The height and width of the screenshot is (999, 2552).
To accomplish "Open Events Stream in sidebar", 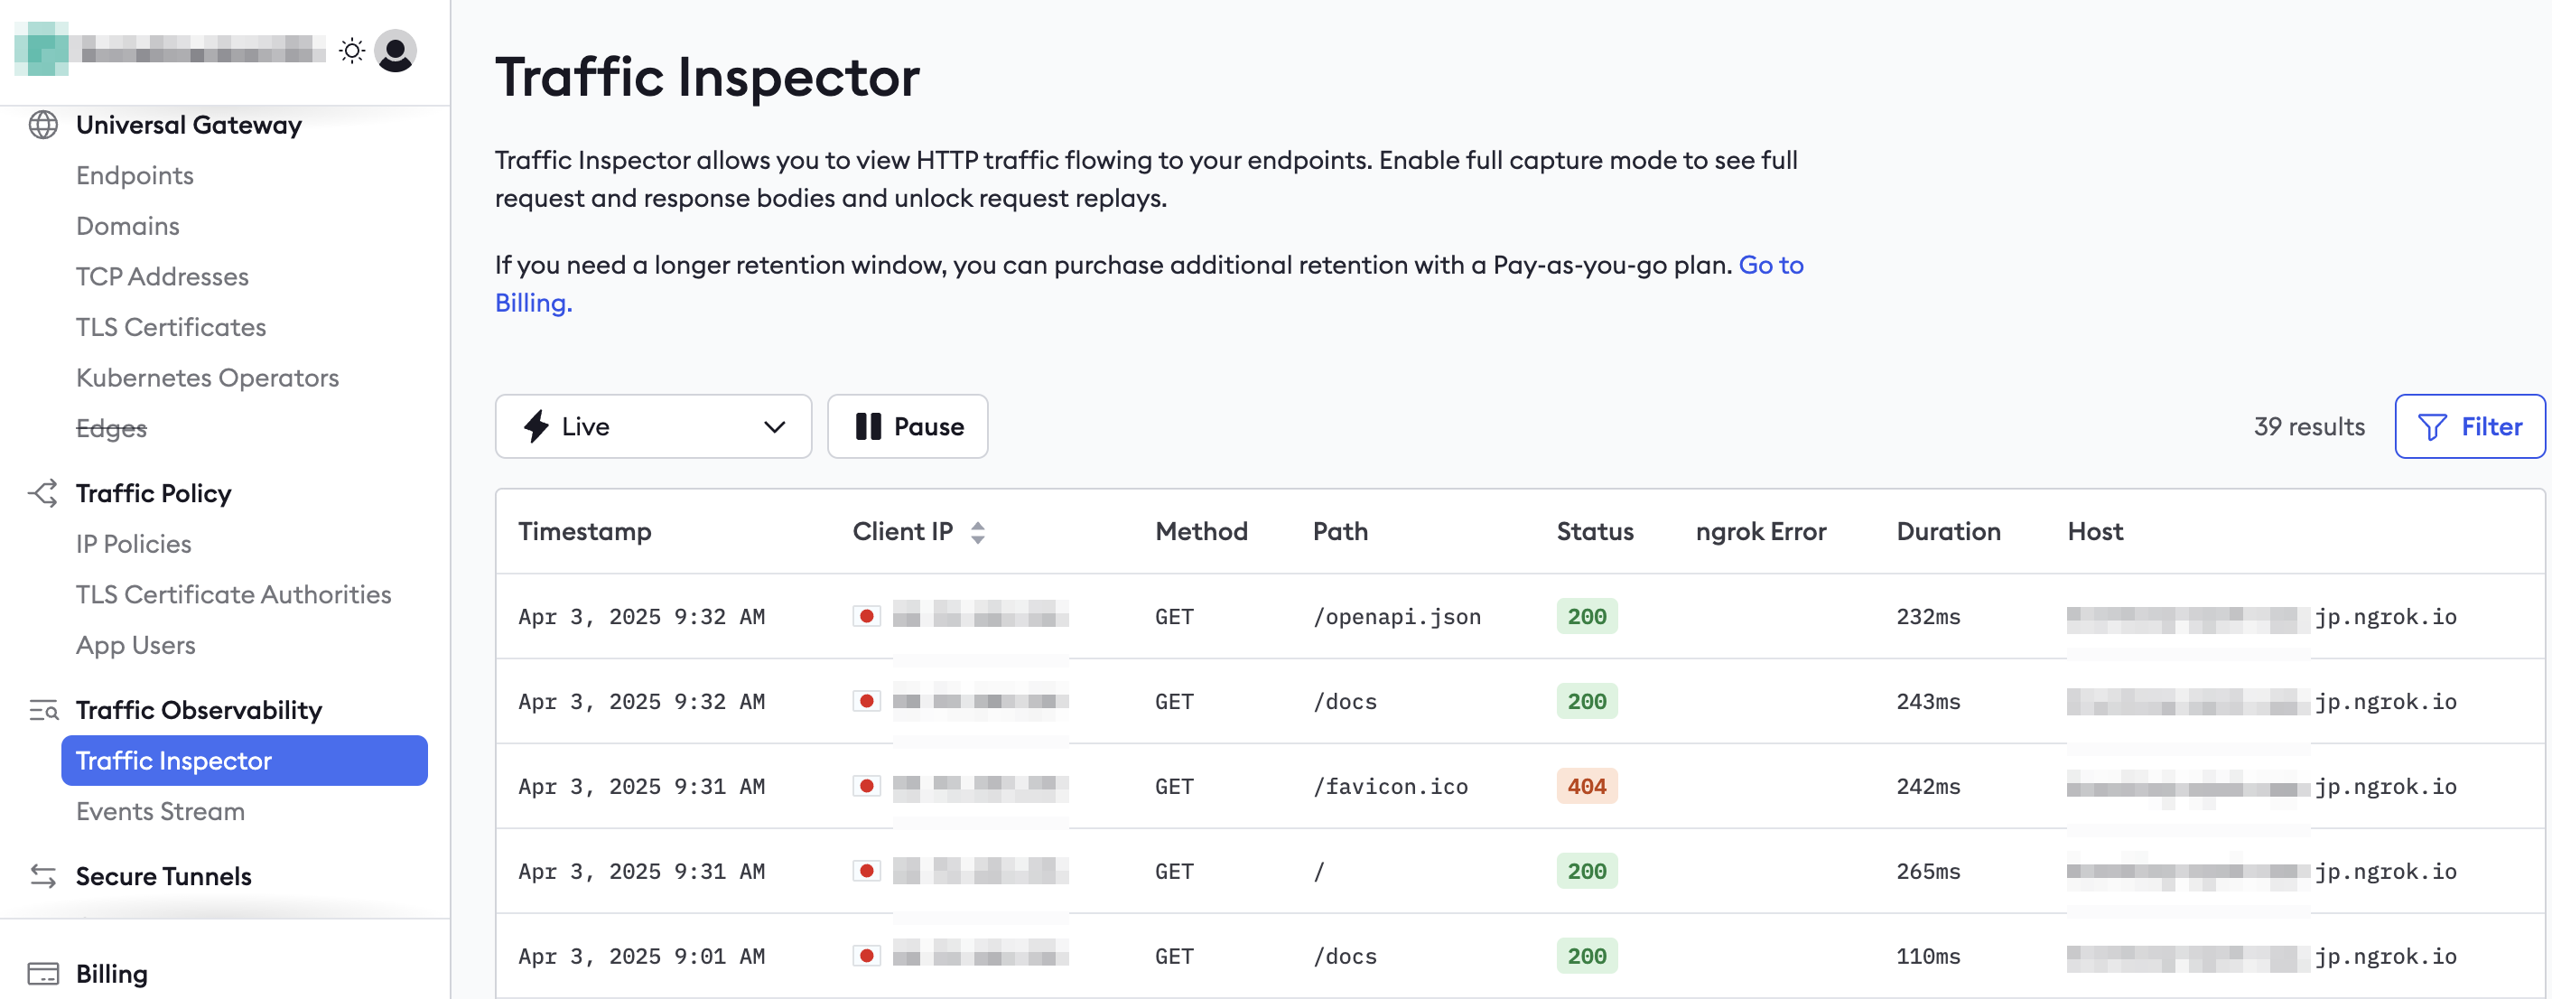I will [161, 811].
